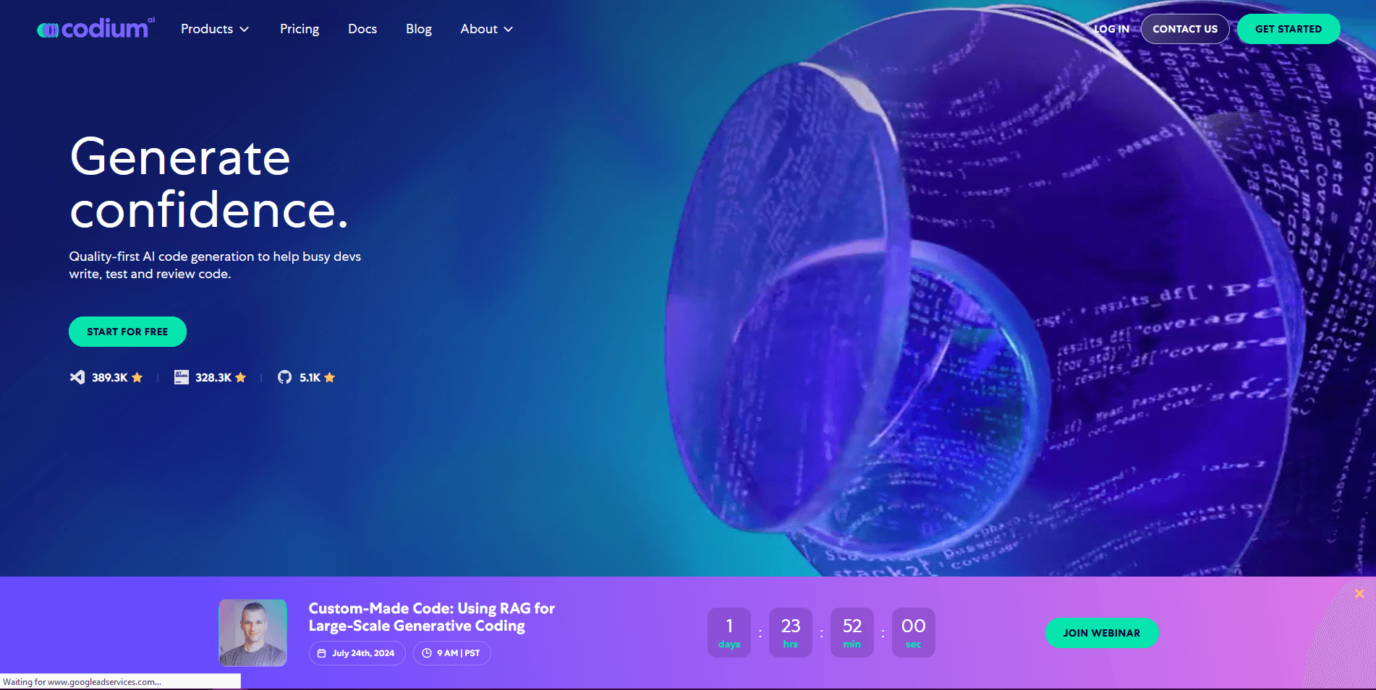
Task: Click the star next to 328.3K
Action: click(241, 377)
